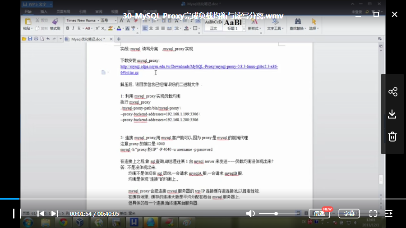Viewport: 406px width, 228px height.
Task: Justify text in WPS ribbon
Action: click(162, 28)
